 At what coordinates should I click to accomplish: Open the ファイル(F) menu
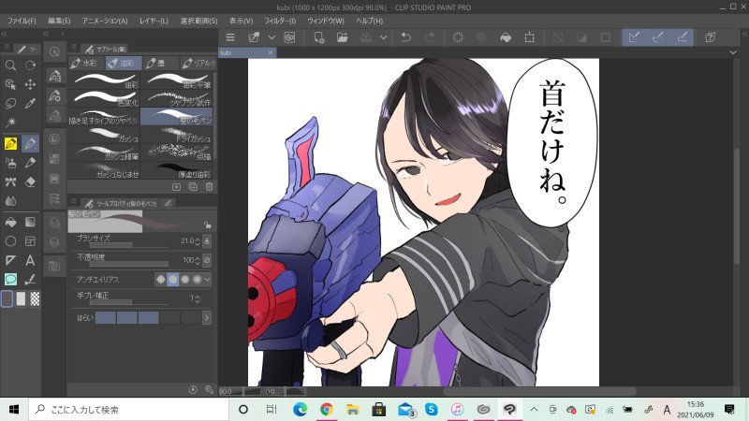click(22, 21)
